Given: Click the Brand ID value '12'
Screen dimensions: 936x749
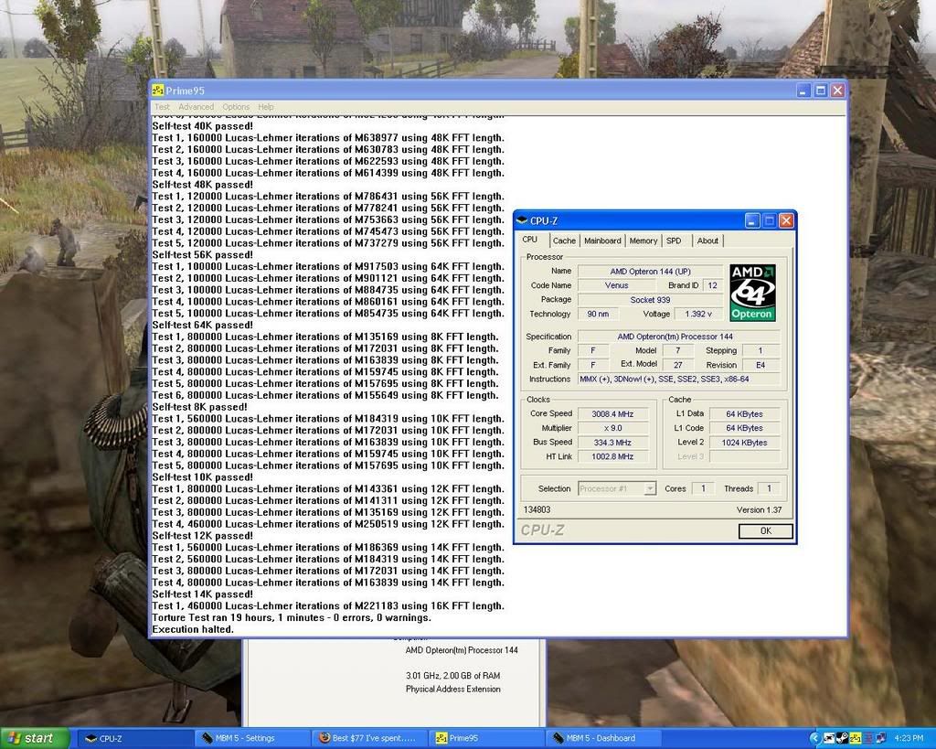Looking at the screenshot, I should click(x=712, y=285).
